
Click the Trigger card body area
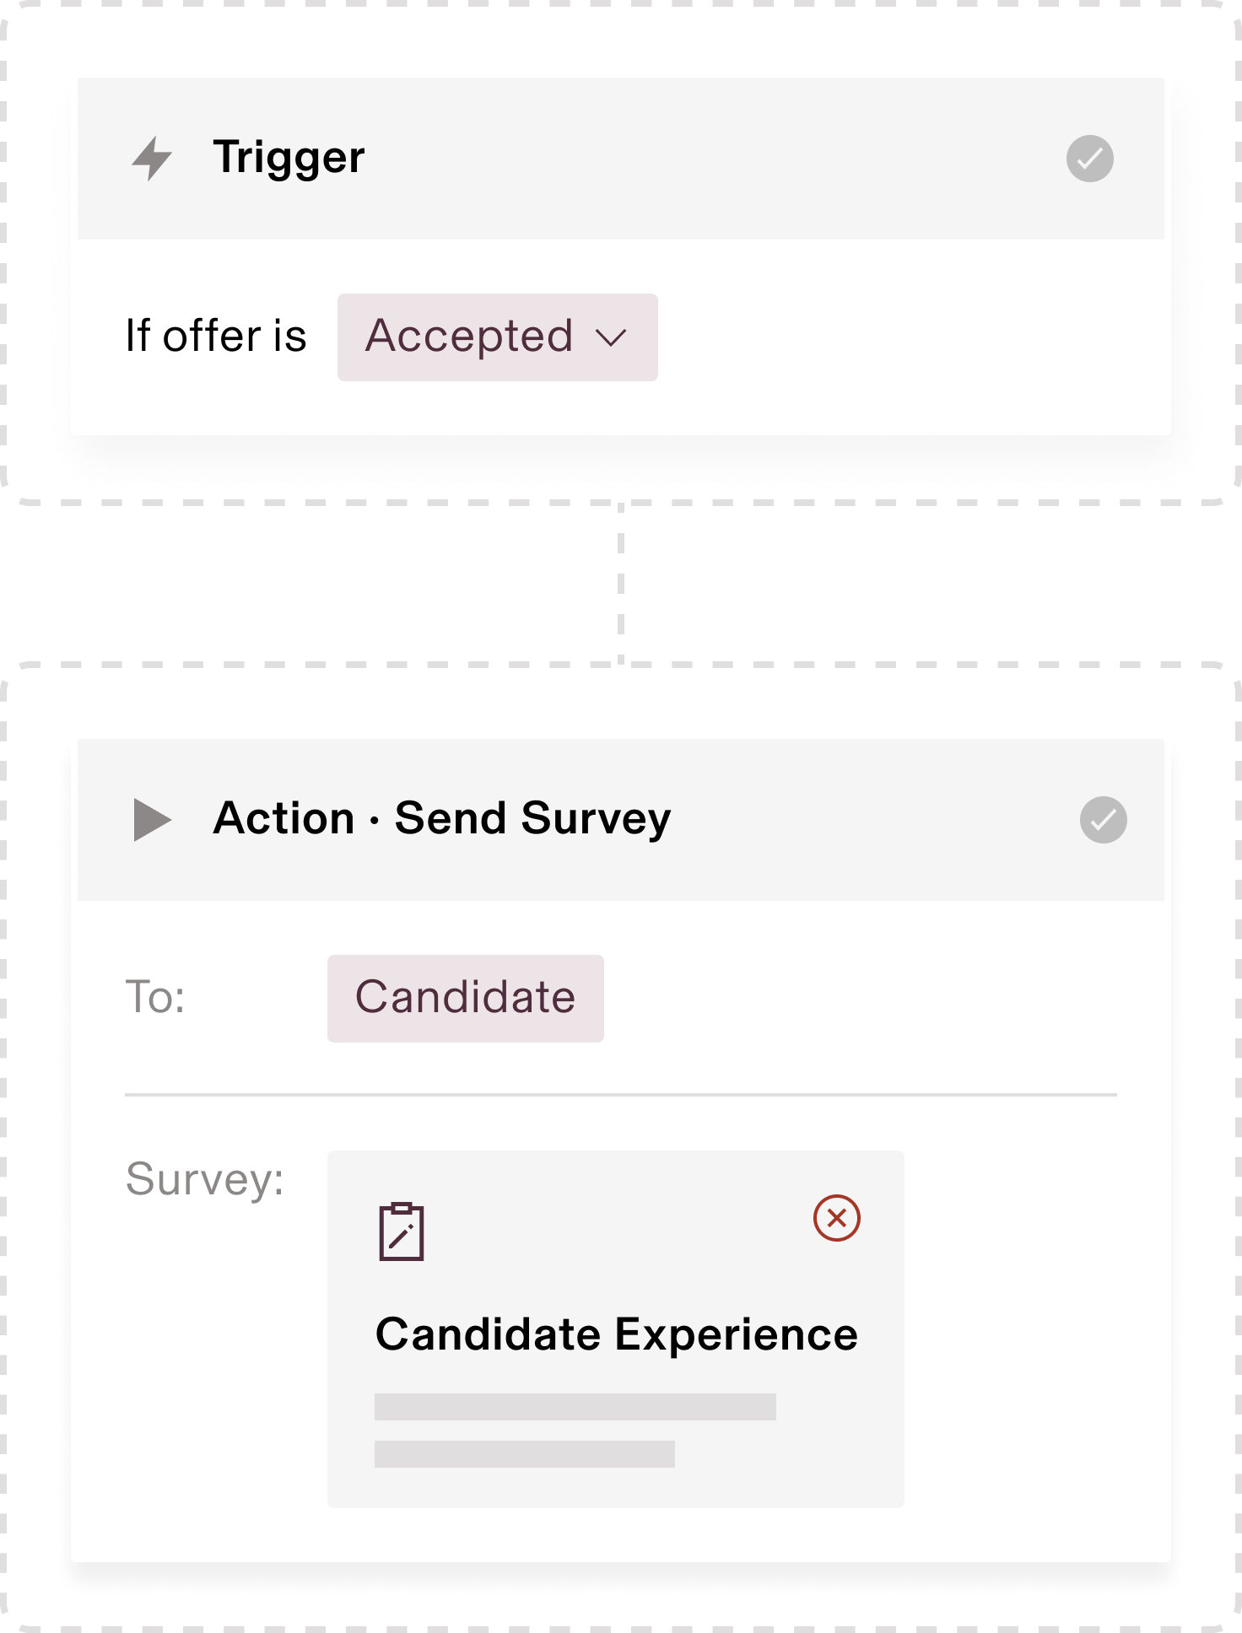coord(621,337)
